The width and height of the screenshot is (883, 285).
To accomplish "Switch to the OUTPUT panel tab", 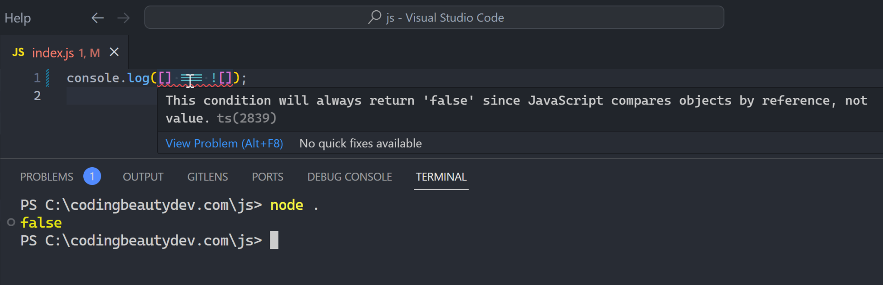I will [143, 177].
